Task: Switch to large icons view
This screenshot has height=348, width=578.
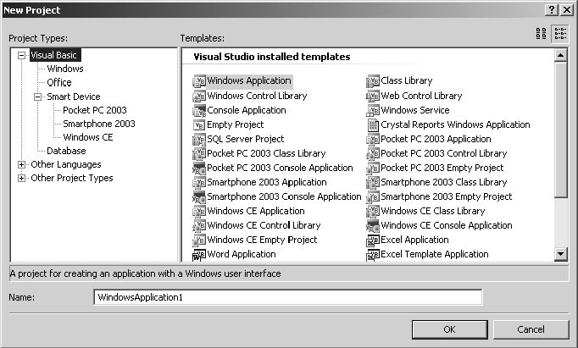Action: tap(541, 34)
